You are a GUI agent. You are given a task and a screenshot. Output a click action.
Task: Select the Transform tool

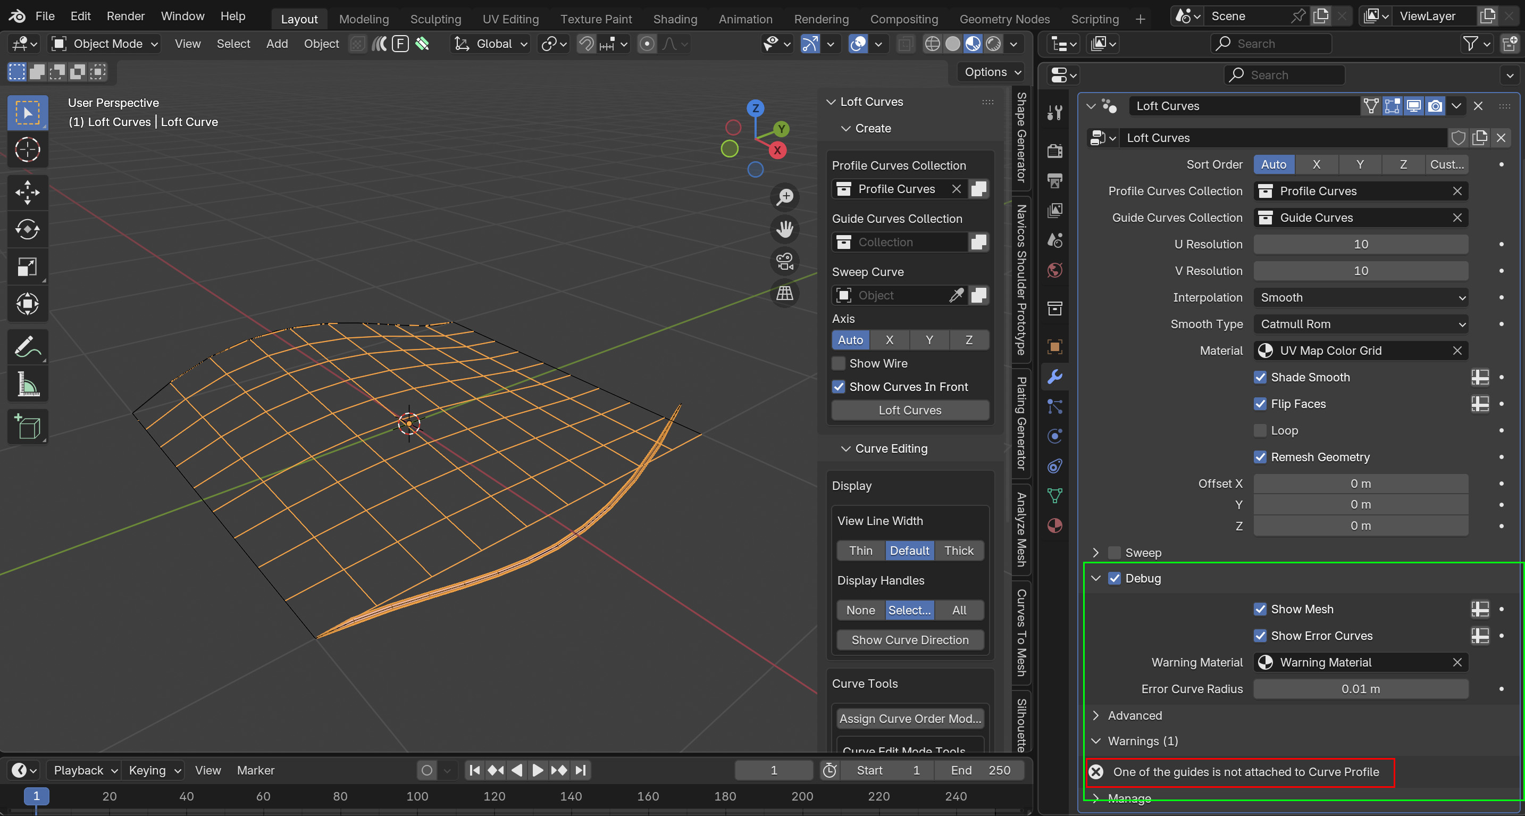(x=27, y=304)
